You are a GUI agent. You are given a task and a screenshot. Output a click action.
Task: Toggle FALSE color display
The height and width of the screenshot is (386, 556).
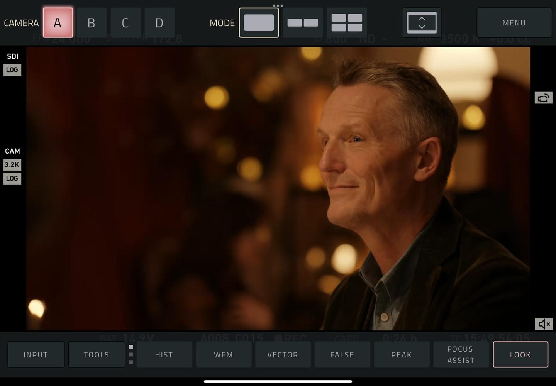pos(342,354)
